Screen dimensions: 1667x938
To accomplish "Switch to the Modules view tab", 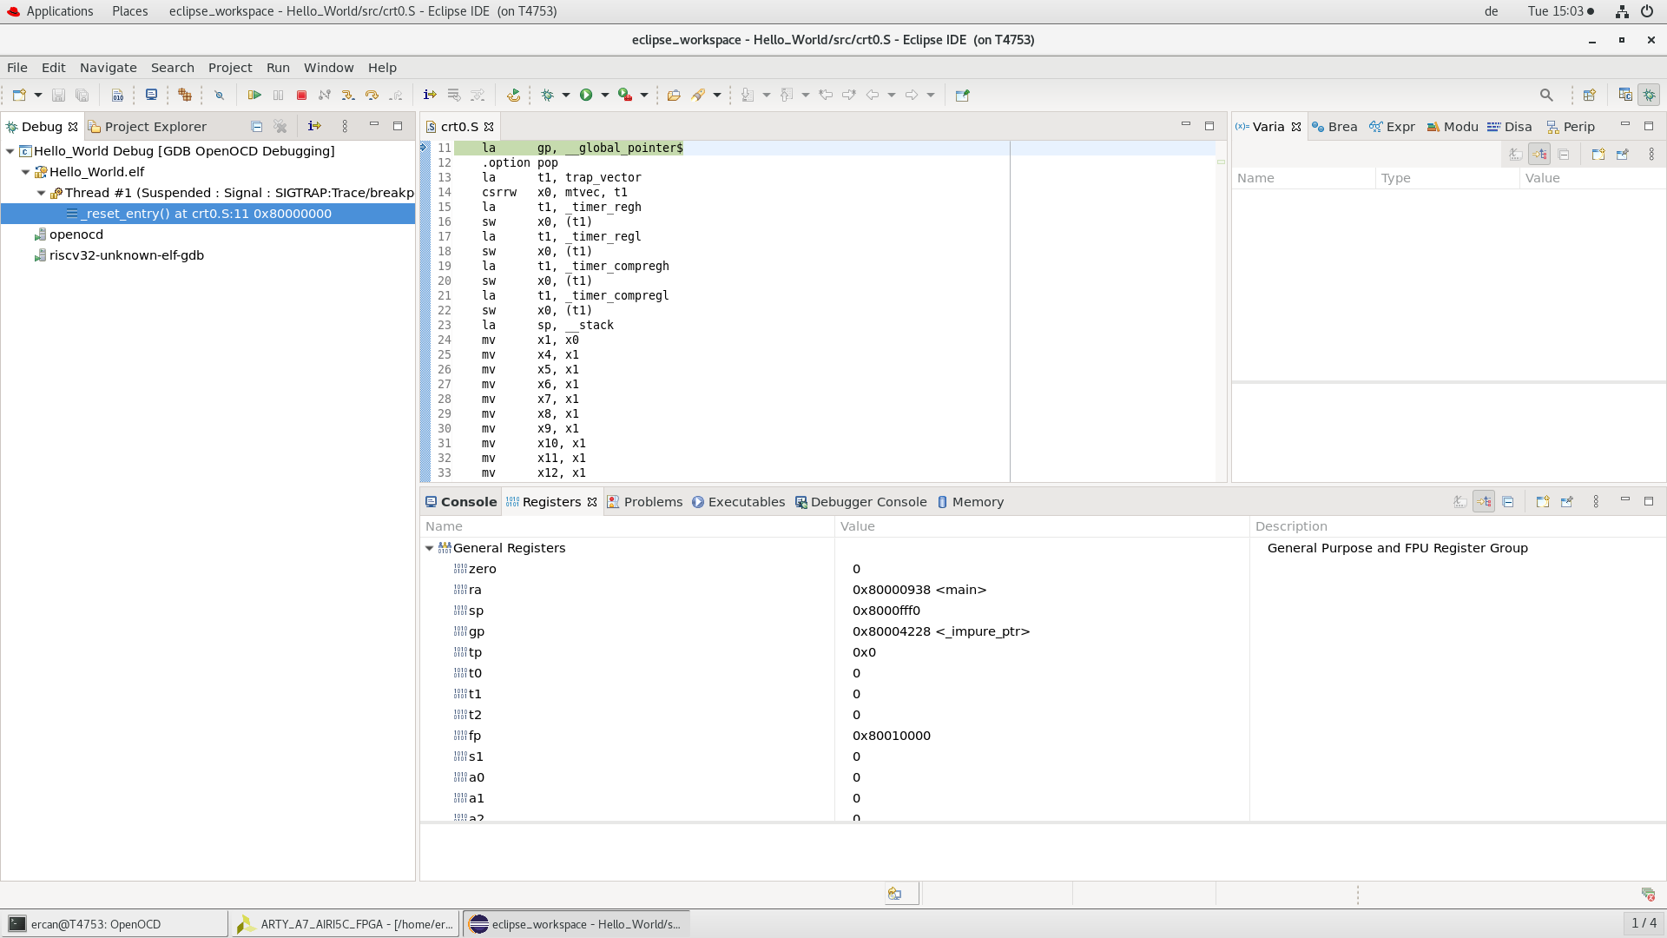I will click(1453, 127).
